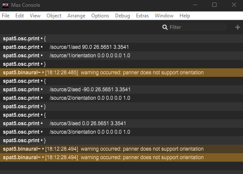Open the Debug menu
243x174 pixels.
tap(122, 16)
